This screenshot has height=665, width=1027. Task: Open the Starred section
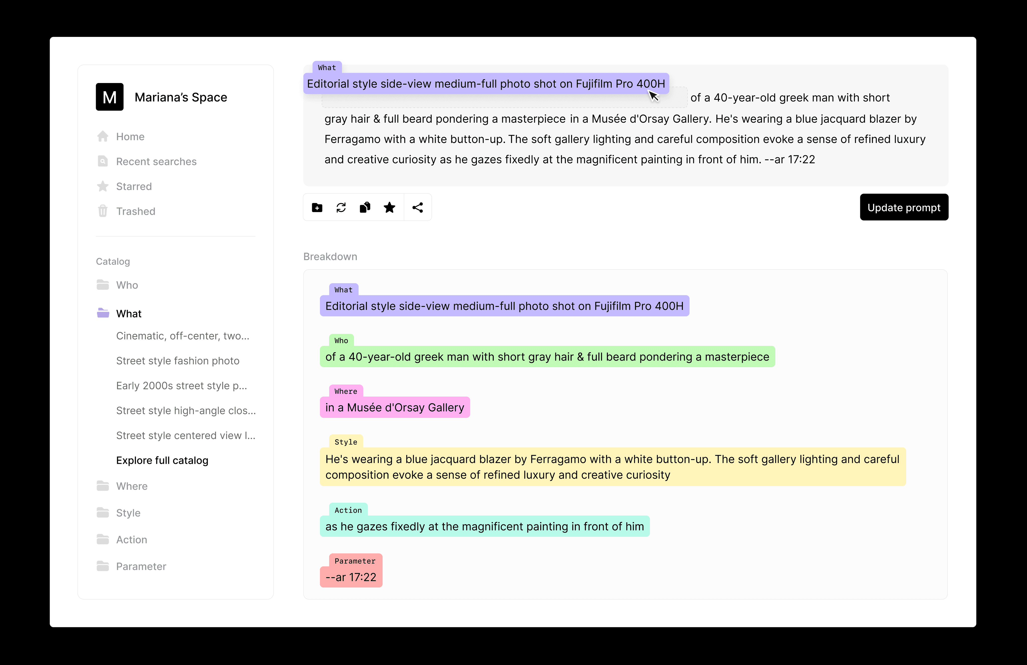point(133,187)
